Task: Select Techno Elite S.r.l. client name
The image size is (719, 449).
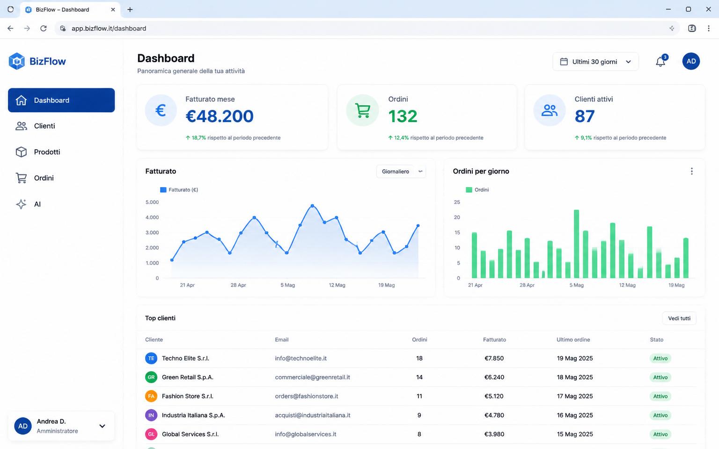Action: coord(185,358)
